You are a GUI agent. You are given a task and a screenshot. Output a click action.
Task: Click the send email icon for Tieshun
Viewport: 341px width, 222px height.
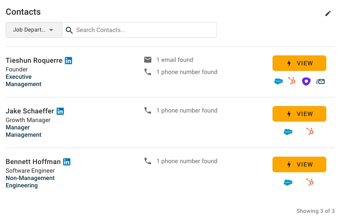[x=320, y=81]
